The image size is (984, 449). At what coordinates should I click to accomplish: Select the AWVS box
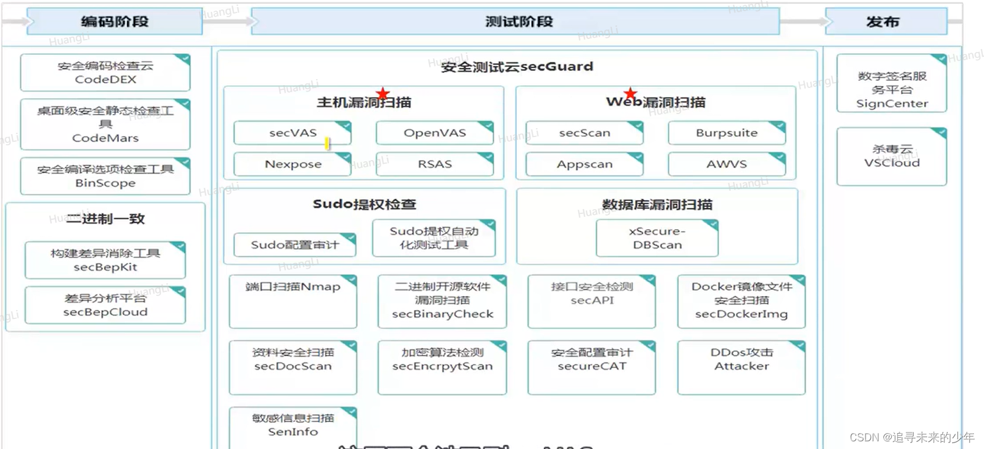727,164
